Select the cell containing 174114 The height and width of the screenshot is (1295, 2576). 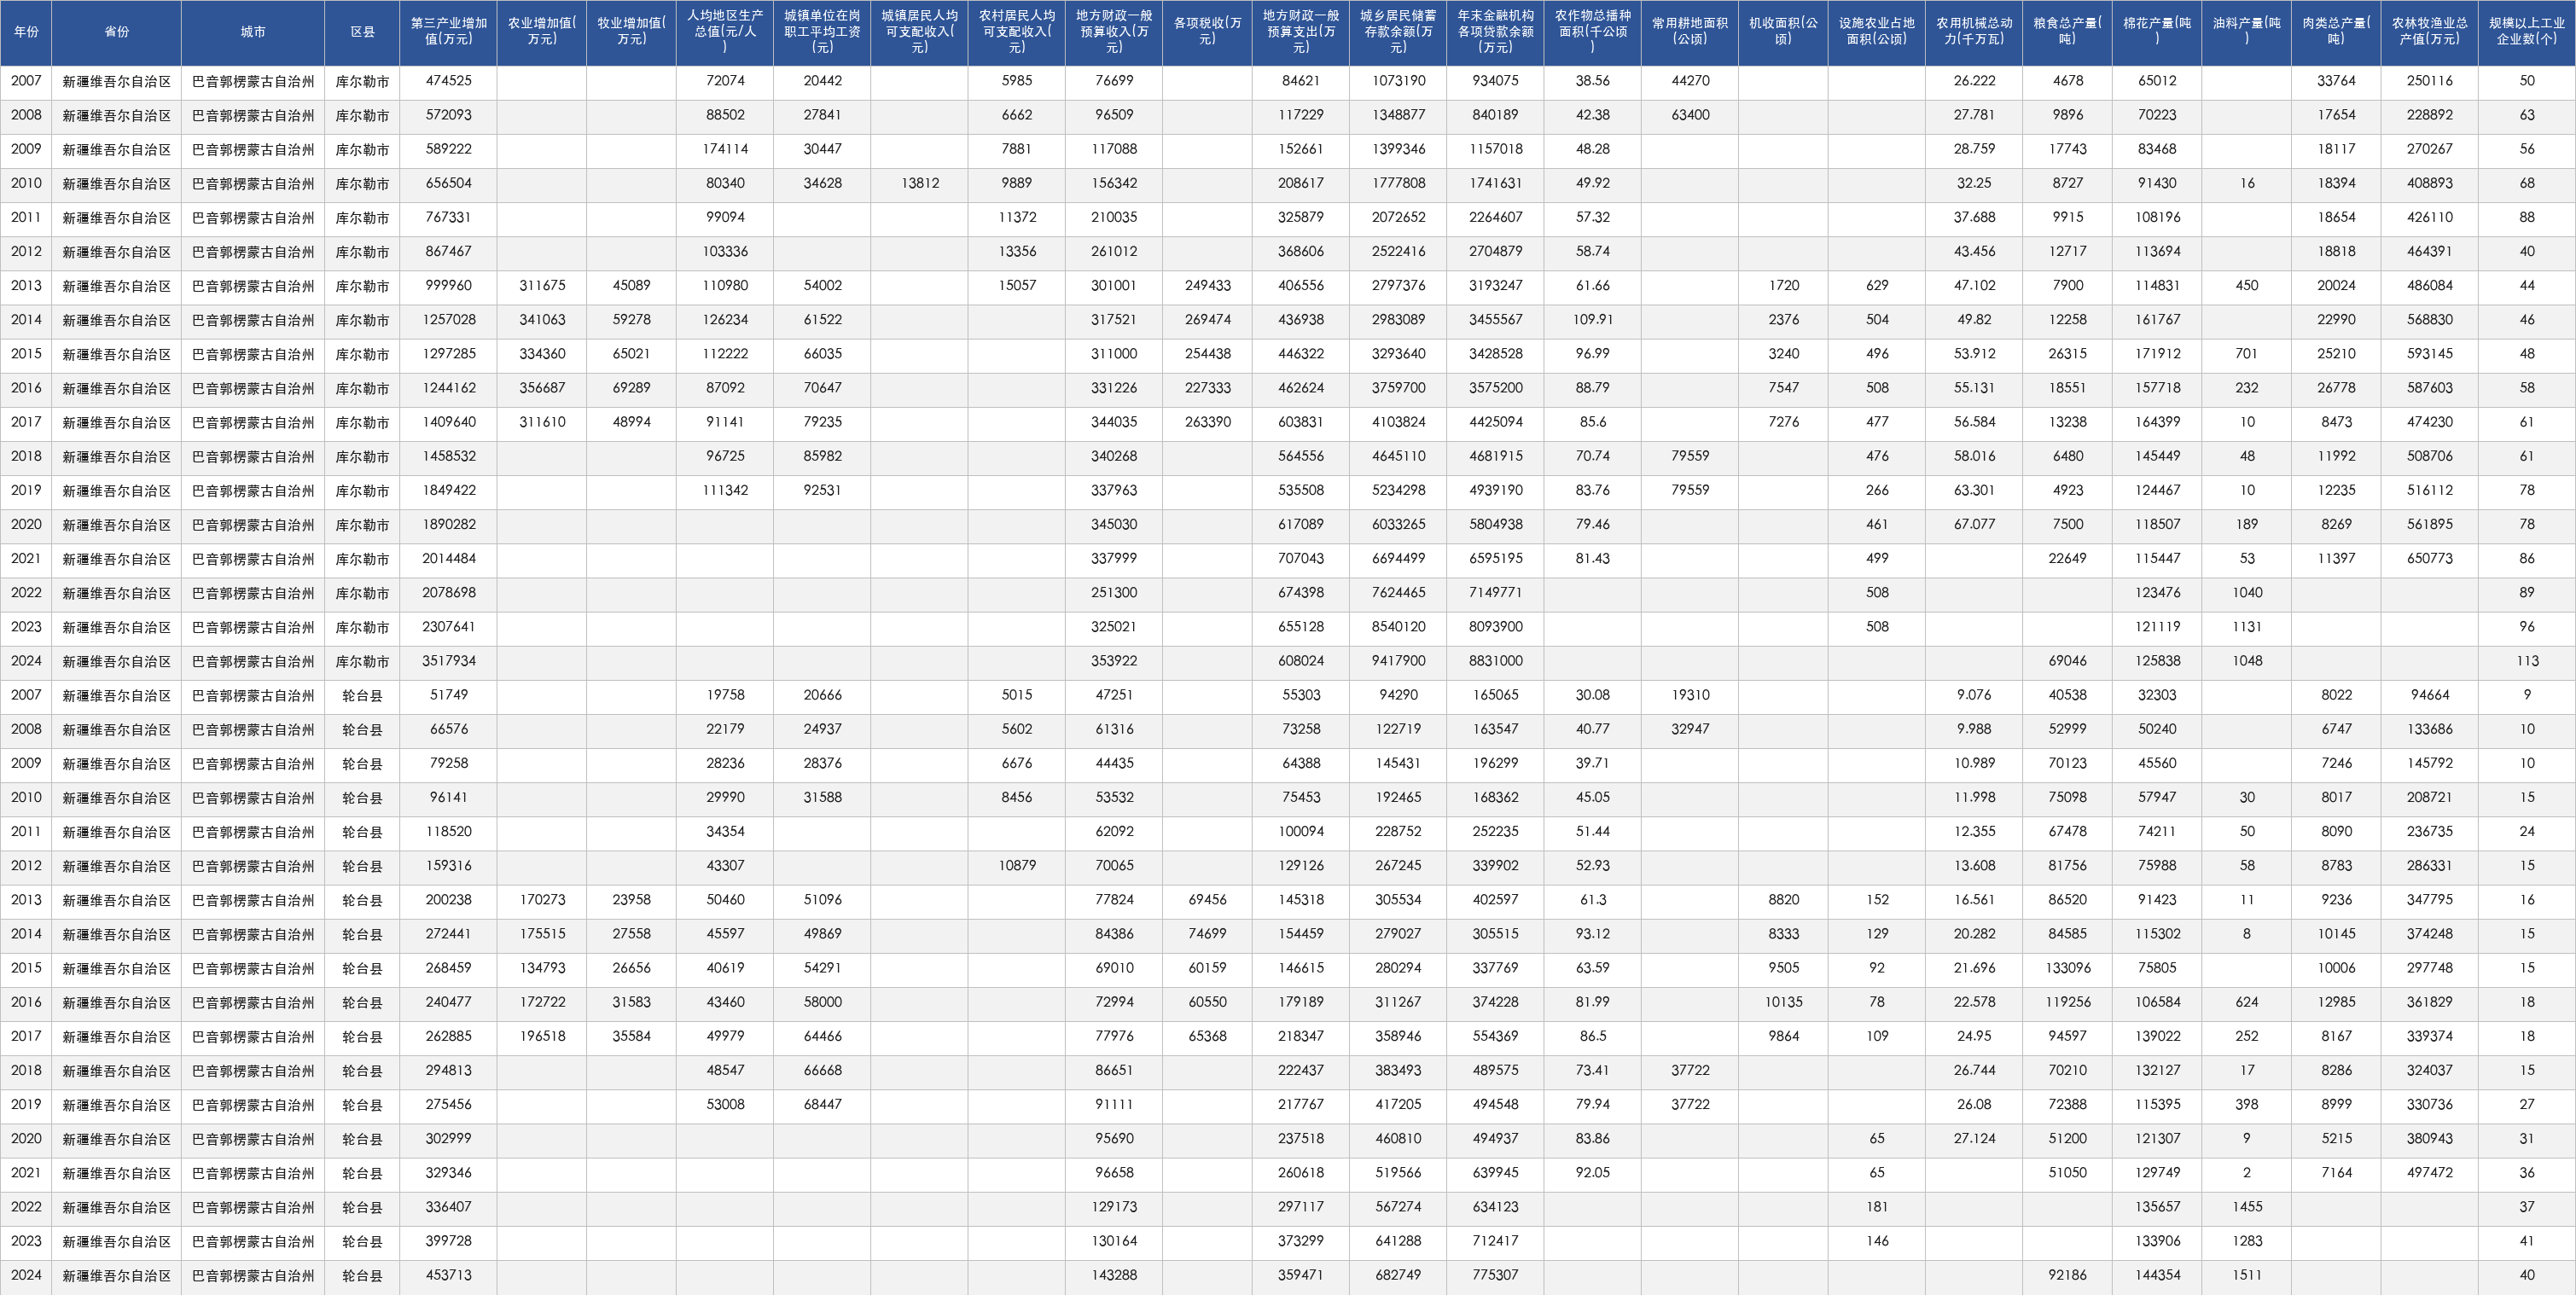725,149
